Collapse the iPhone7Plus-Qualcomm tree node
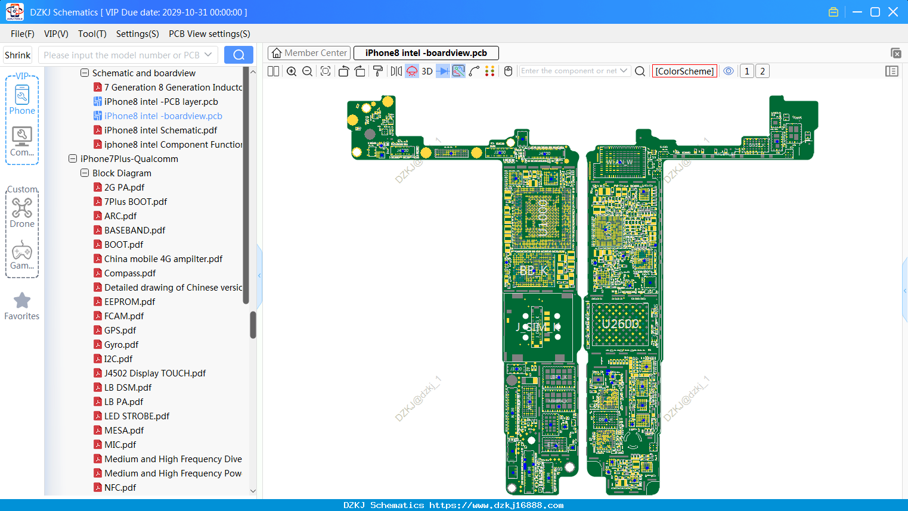 click(73, 159)
